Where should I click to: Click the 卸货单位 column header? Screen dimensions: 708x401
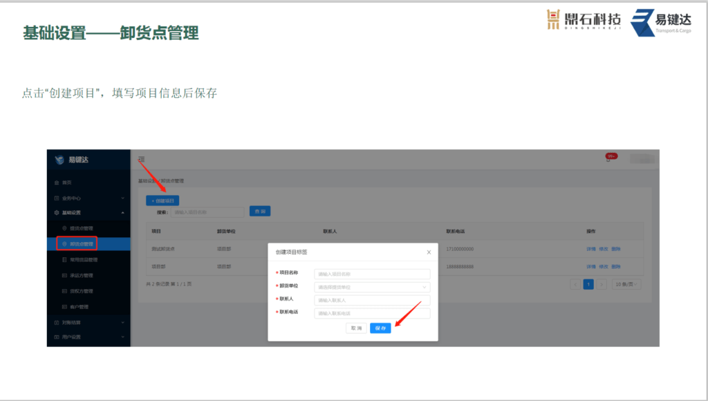coord(226,231)
